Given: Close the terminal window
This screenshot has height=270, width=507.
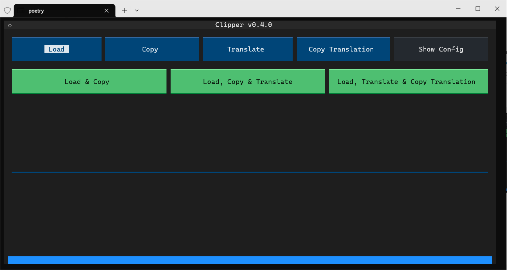Looking at the screenshot, I should [497, 9].
